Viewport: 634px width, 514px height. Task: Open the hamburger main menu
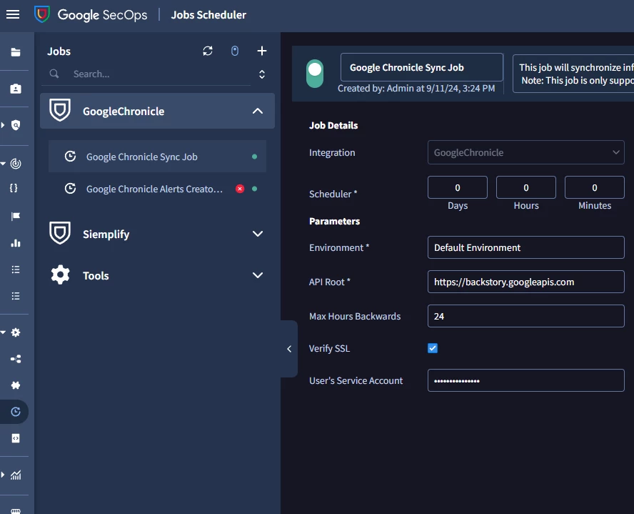(13, 15)
